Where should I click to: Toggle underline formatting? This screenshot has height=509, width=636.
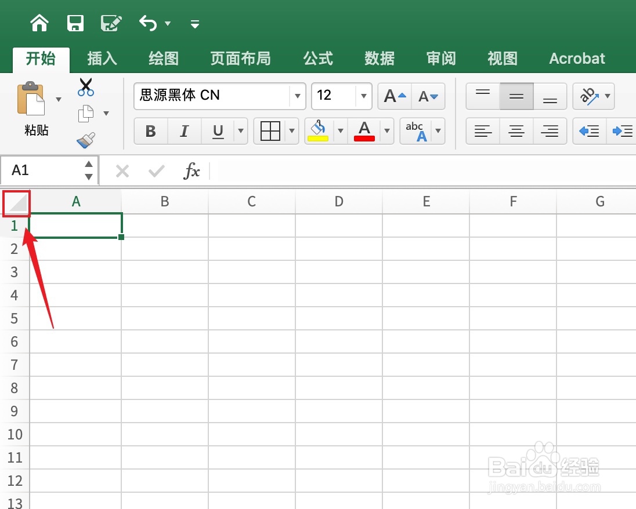tap(218, 131)
